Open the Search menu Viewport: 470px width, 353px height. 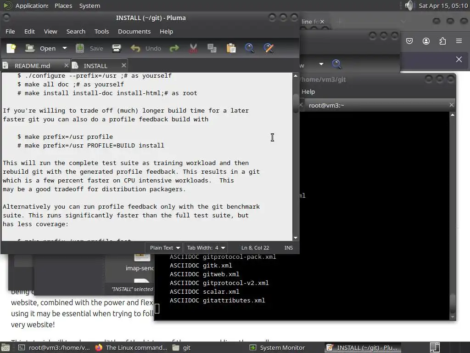[76, 32]
